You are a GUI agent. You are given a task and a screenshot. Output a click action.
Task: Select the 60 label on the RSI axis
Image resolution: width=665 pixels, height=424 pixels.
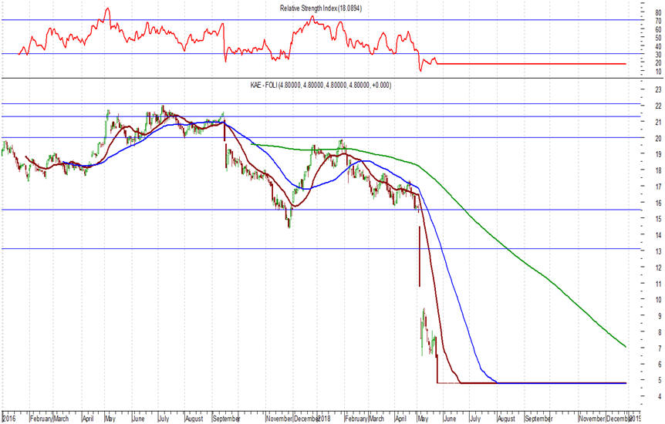tap(658, 29)
